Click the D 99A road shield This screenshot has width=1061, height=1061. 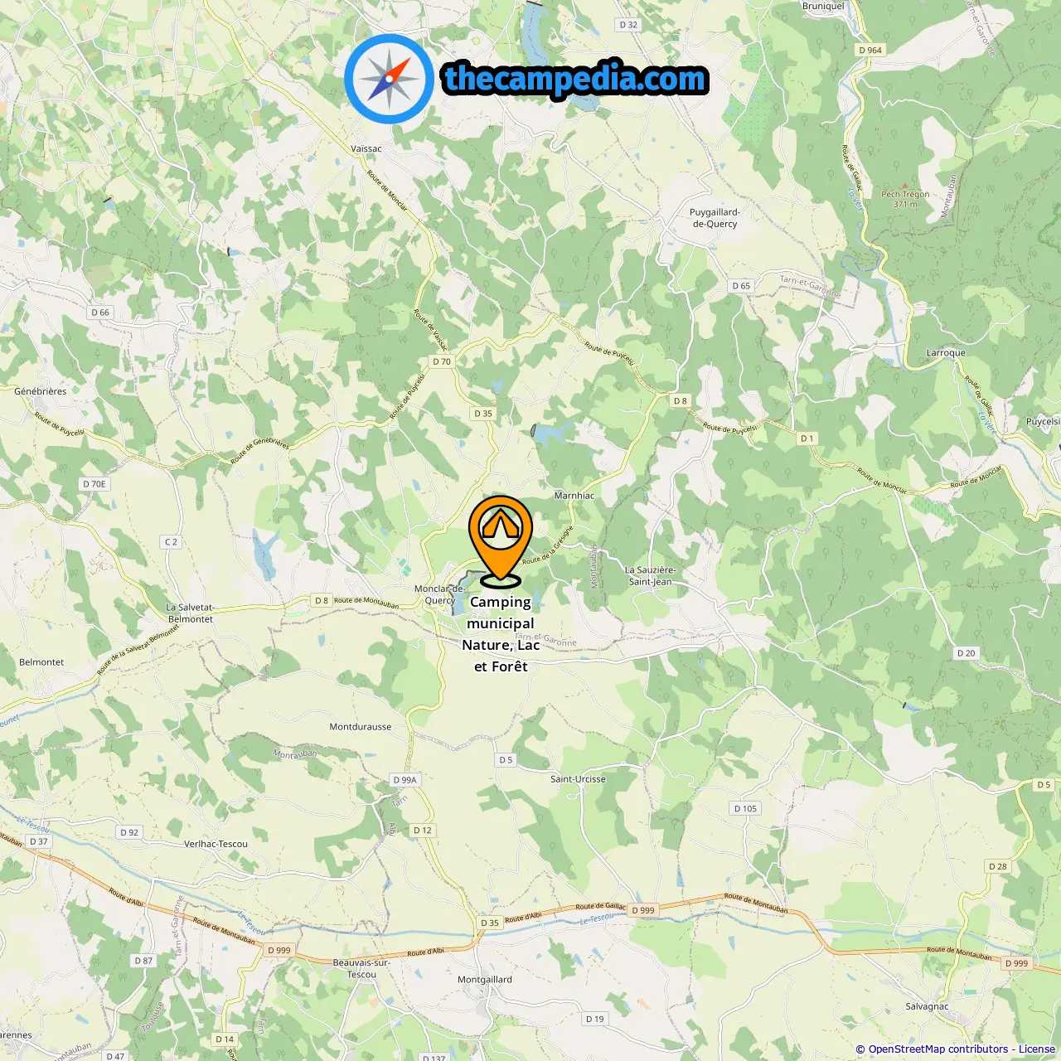pyautogui.click(x=405, y=779)
